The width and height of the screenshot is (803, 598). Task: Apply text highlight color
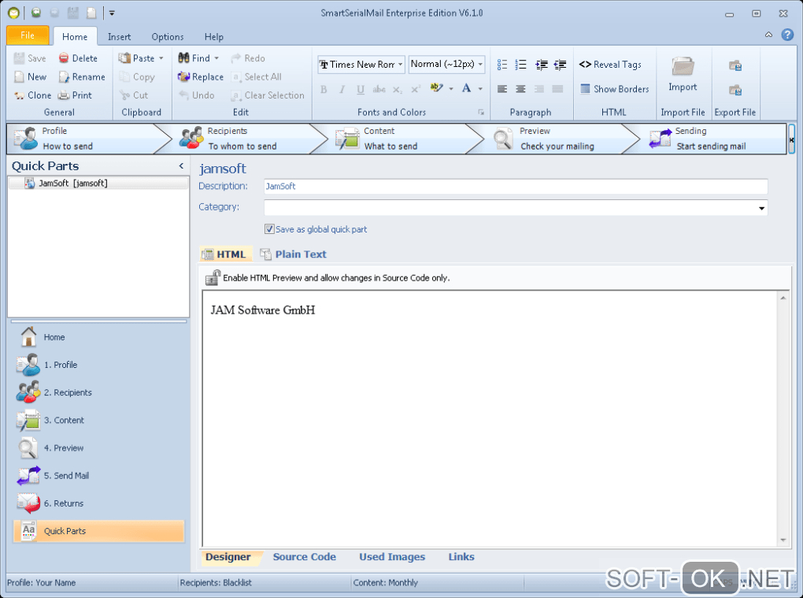pyautogui.click(x=436, y=88)
